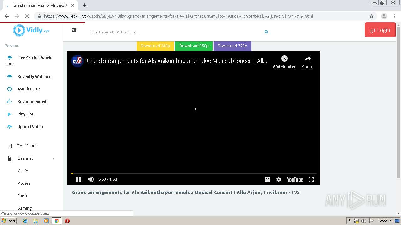Focus the Search YouTube Videos field
The height and width of the screenshot is (225, 401).
click(x=175, y=32)
